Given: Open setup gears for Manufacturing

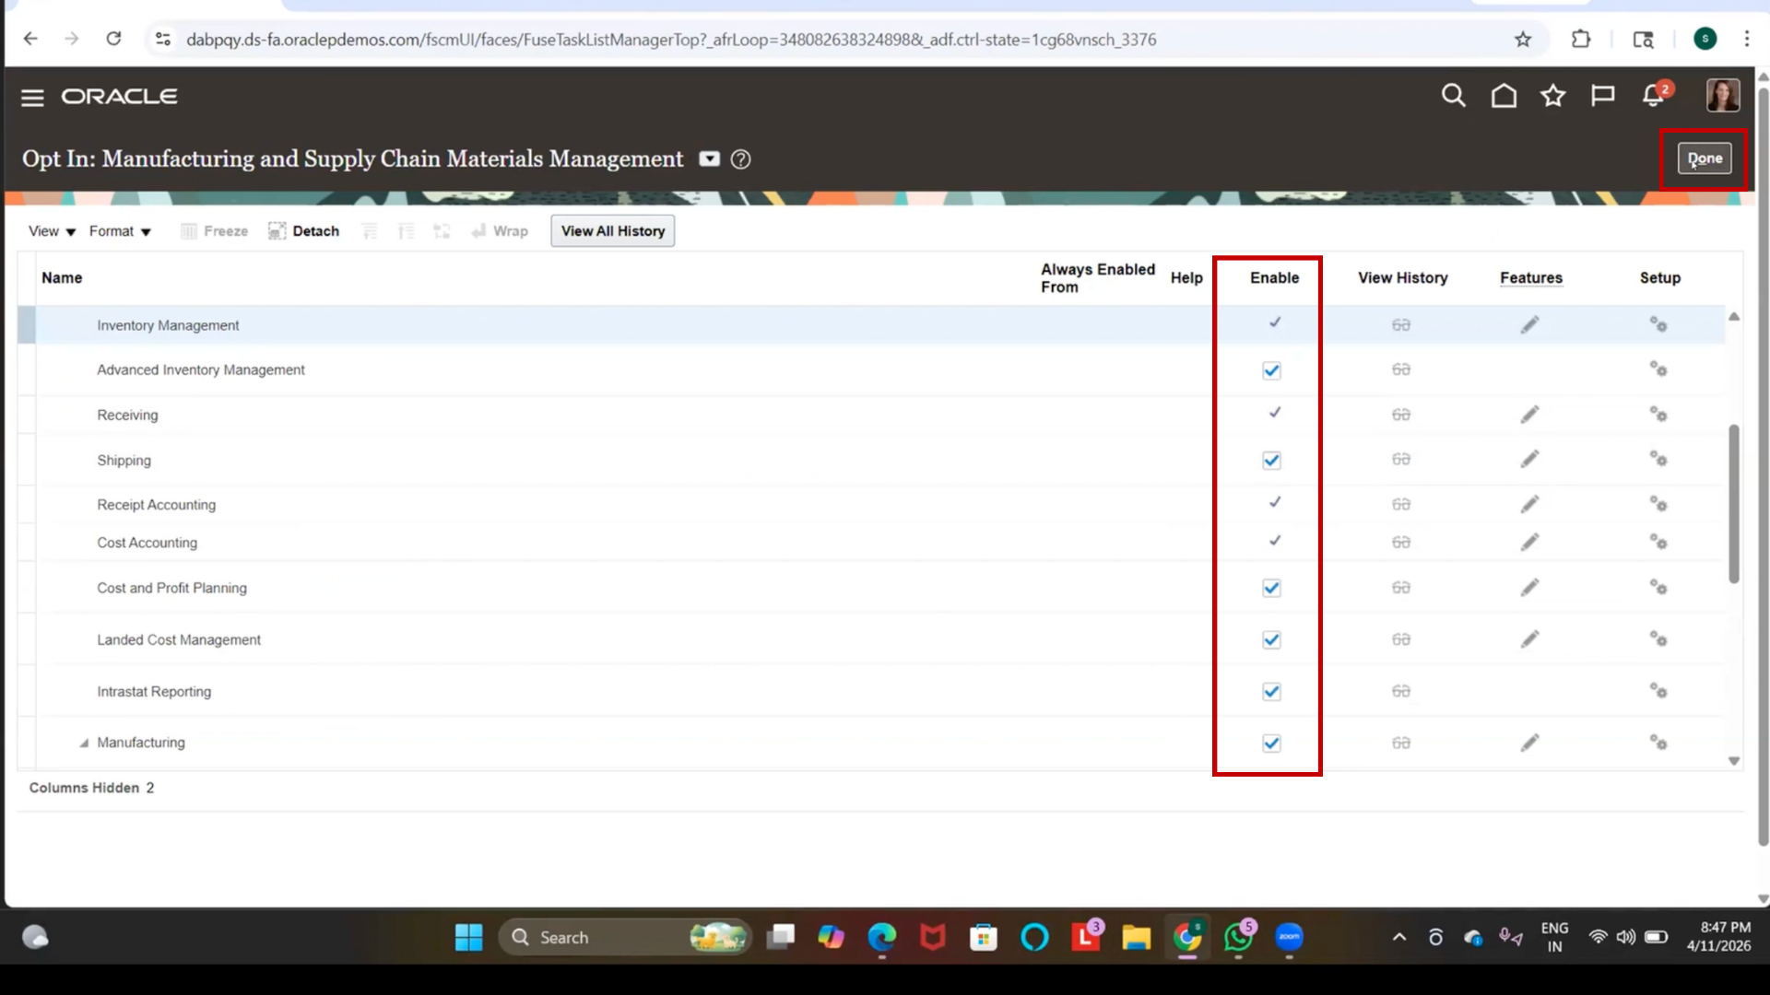Looking at the screenshot, I should click(x=1658, y=742).
